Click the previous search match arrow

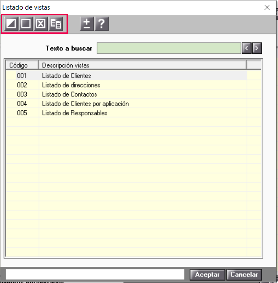point(246,48)
